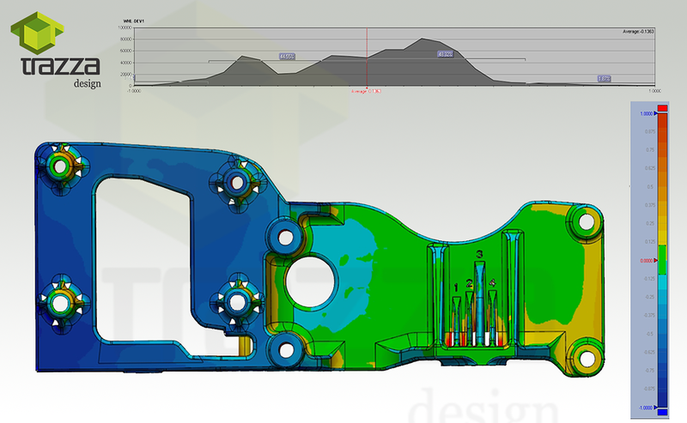Click rib label 2 on the part
This screenshot has width=687, height=423.
click(x=469, y=284)
